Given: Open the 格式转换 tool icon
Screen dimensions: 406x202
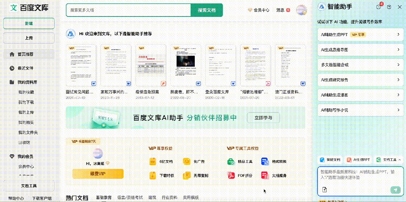Looking at the screenshot, I should [x=265, y=162].
